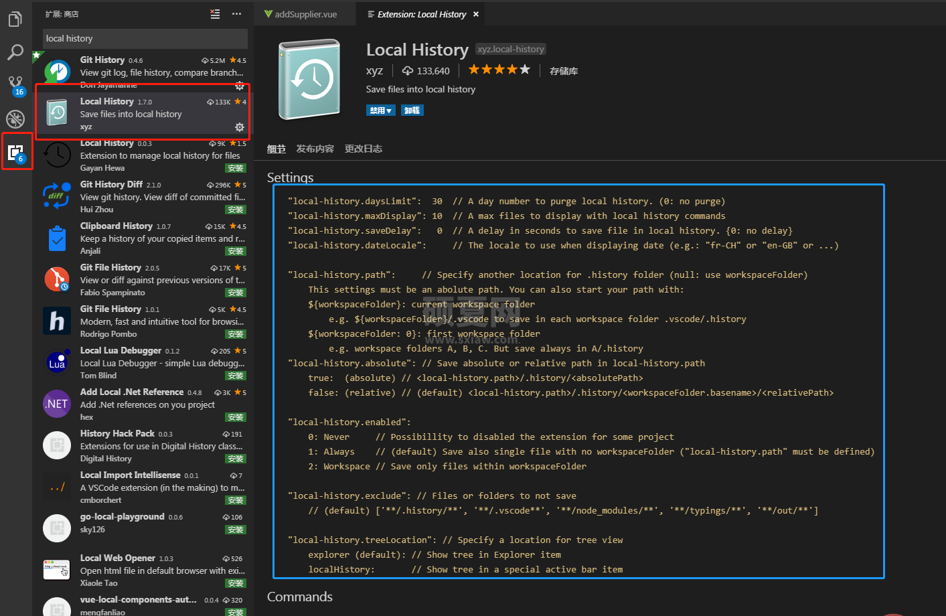Open the Details (细节) tab
Screen dimensions: 946x616
coord(277,149)
